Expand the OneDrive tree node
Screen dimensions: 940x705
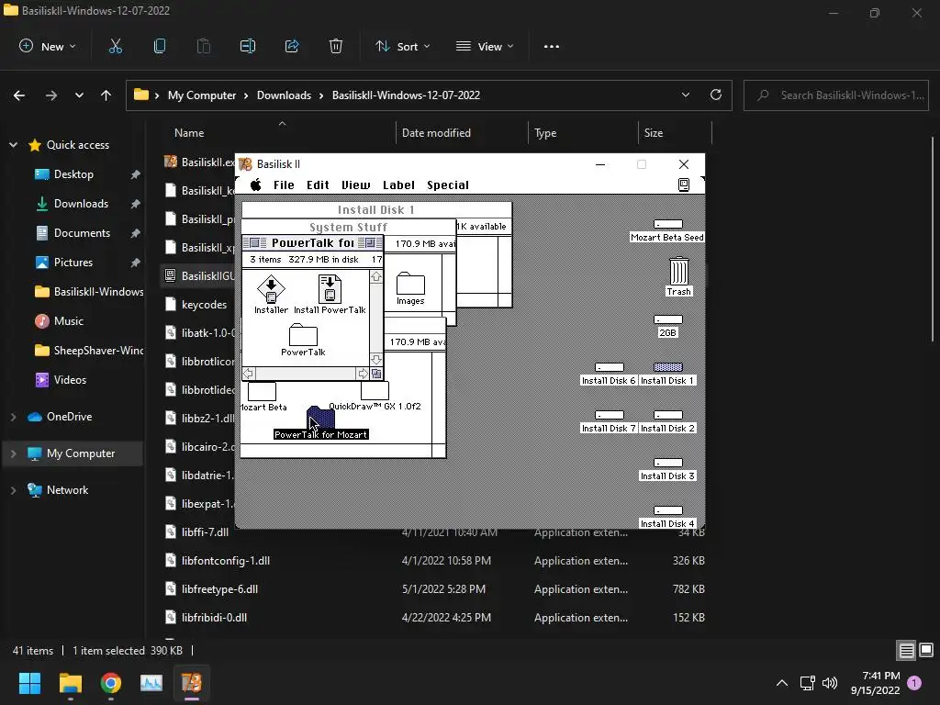[x=13, y=417]
